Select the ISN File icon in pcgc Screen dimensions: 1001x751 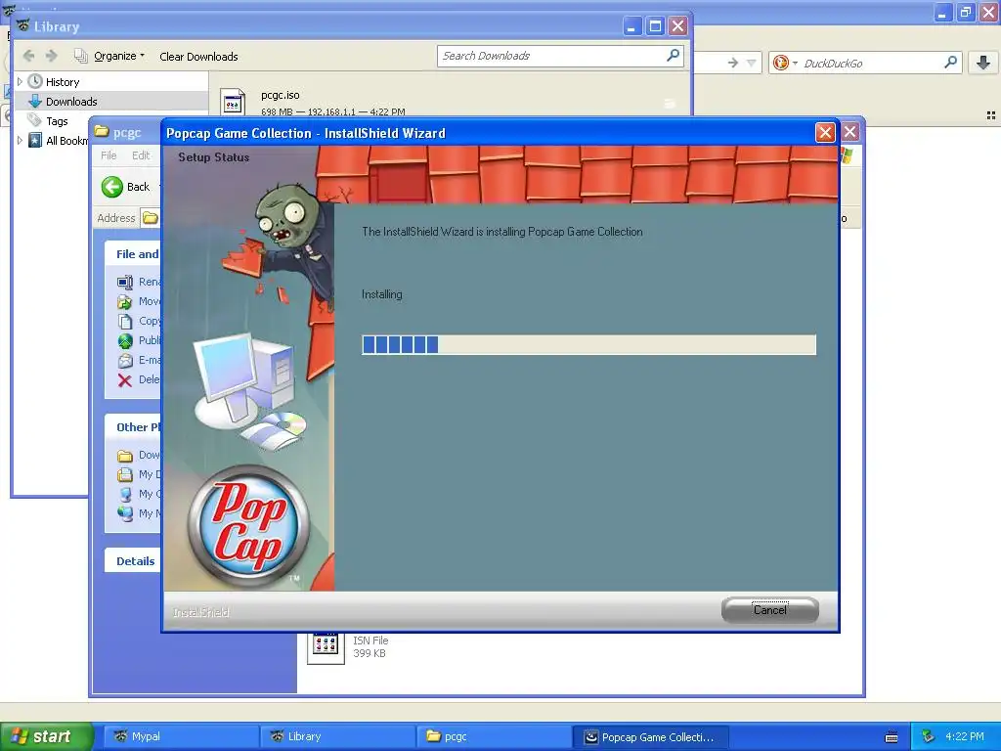click(326, 647)
